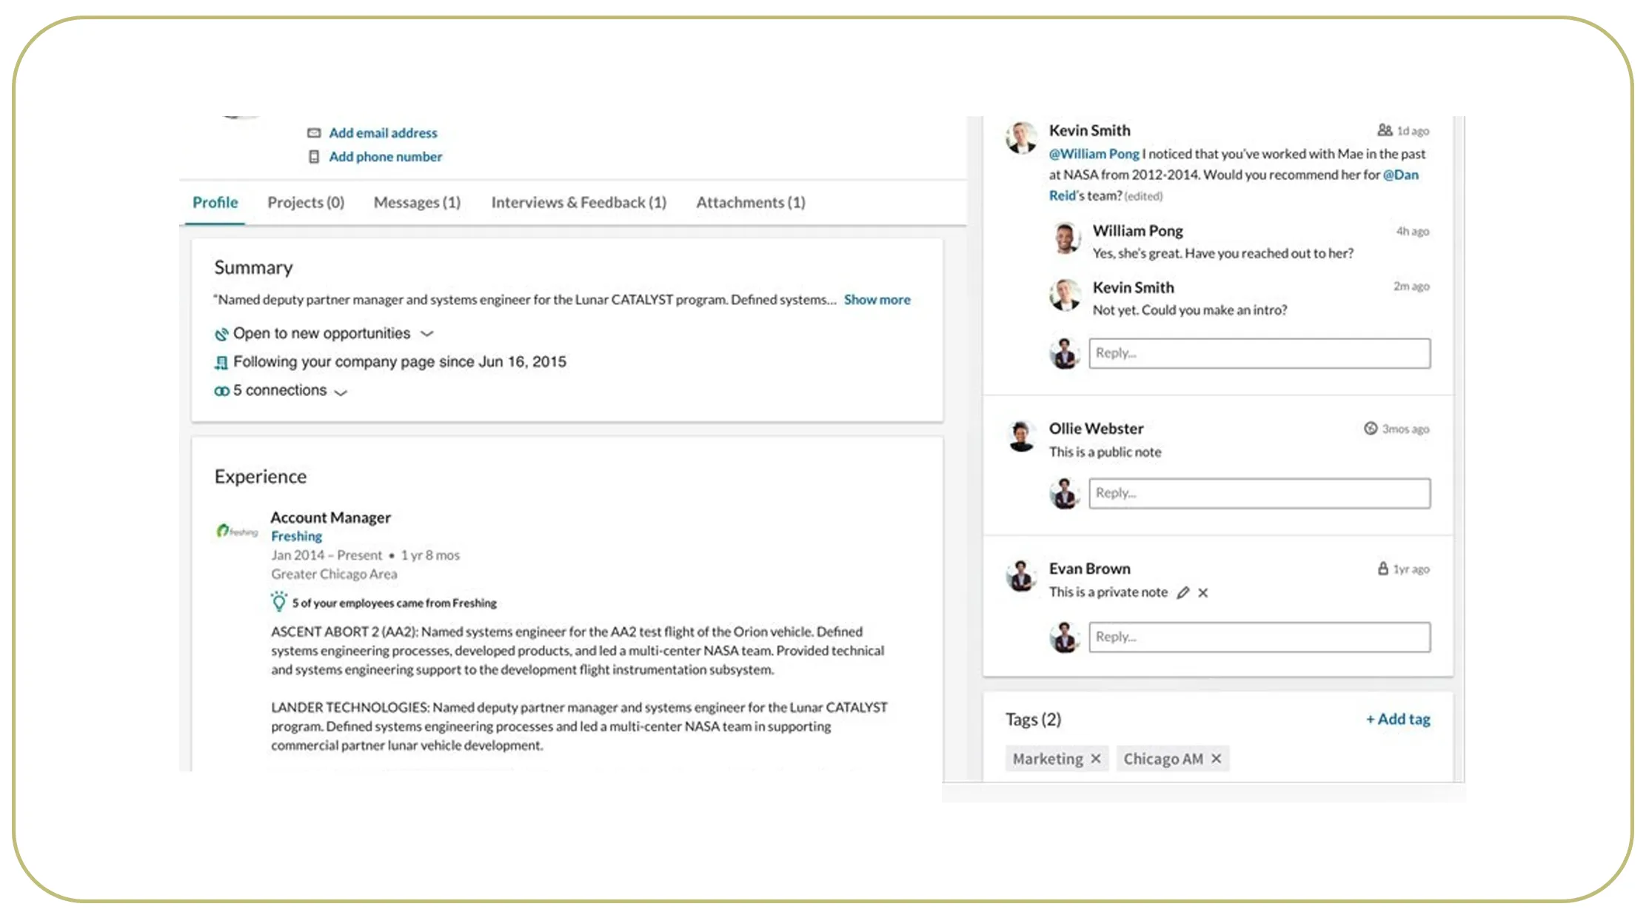Image resolution: width=1646 pixels, height=918 pixels.
Task: Remove the Chicago AM tag
Action: point(1216,759)
